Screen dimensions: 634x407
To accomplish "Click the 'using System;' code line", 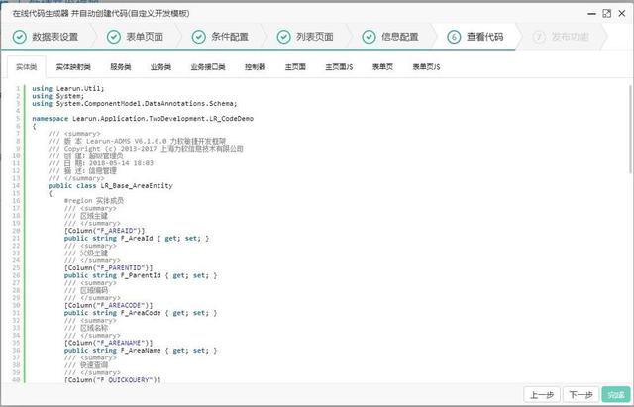I will tap(57, 96).
